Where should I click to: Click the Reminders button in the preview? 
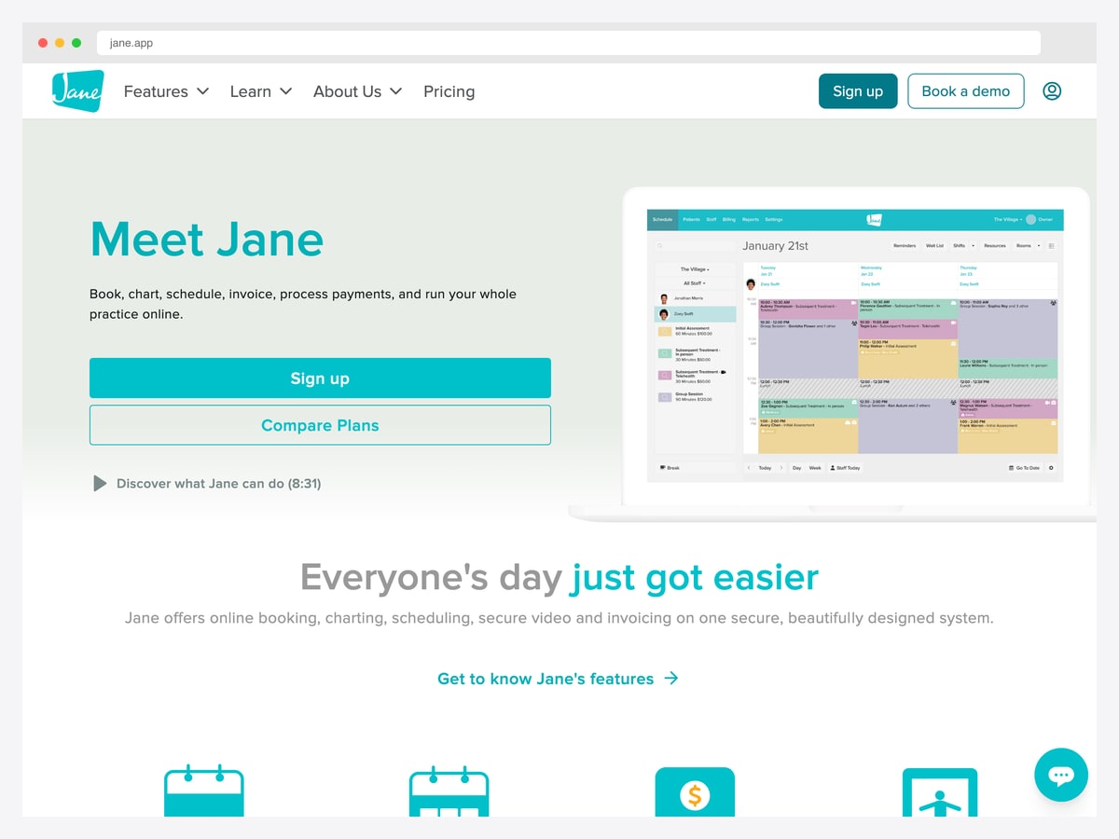(x=905, y=246)
